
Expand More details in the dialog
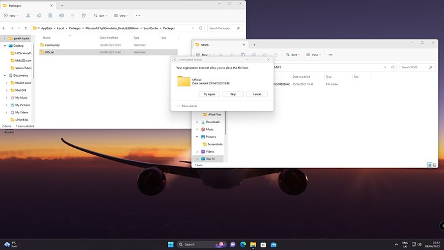pos(187,106)
